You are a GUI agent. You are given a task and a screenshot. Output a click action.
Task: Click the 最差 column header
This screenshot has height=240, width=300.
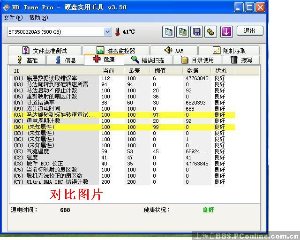point(137,71)
